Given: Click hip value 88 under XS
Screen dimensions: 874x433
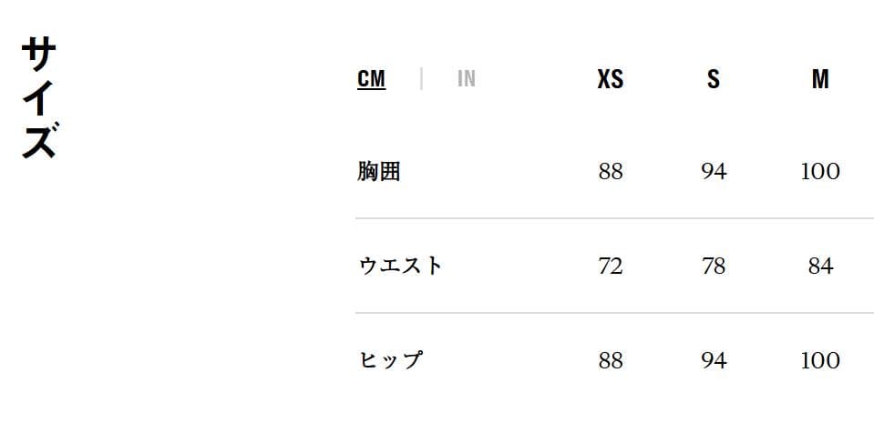Looking at the screenshot, I should point(610,360).
